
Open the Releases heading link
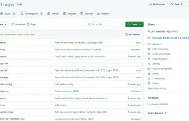pyautogui.click(x=153, y=98)
